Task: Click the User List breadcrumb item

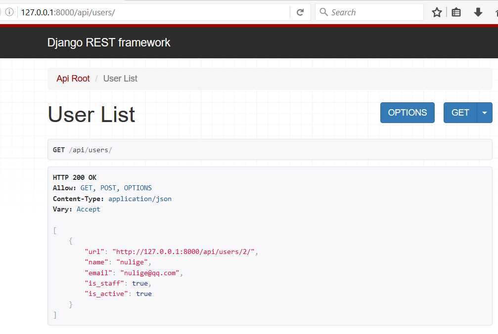Action: tap(120, 79)
